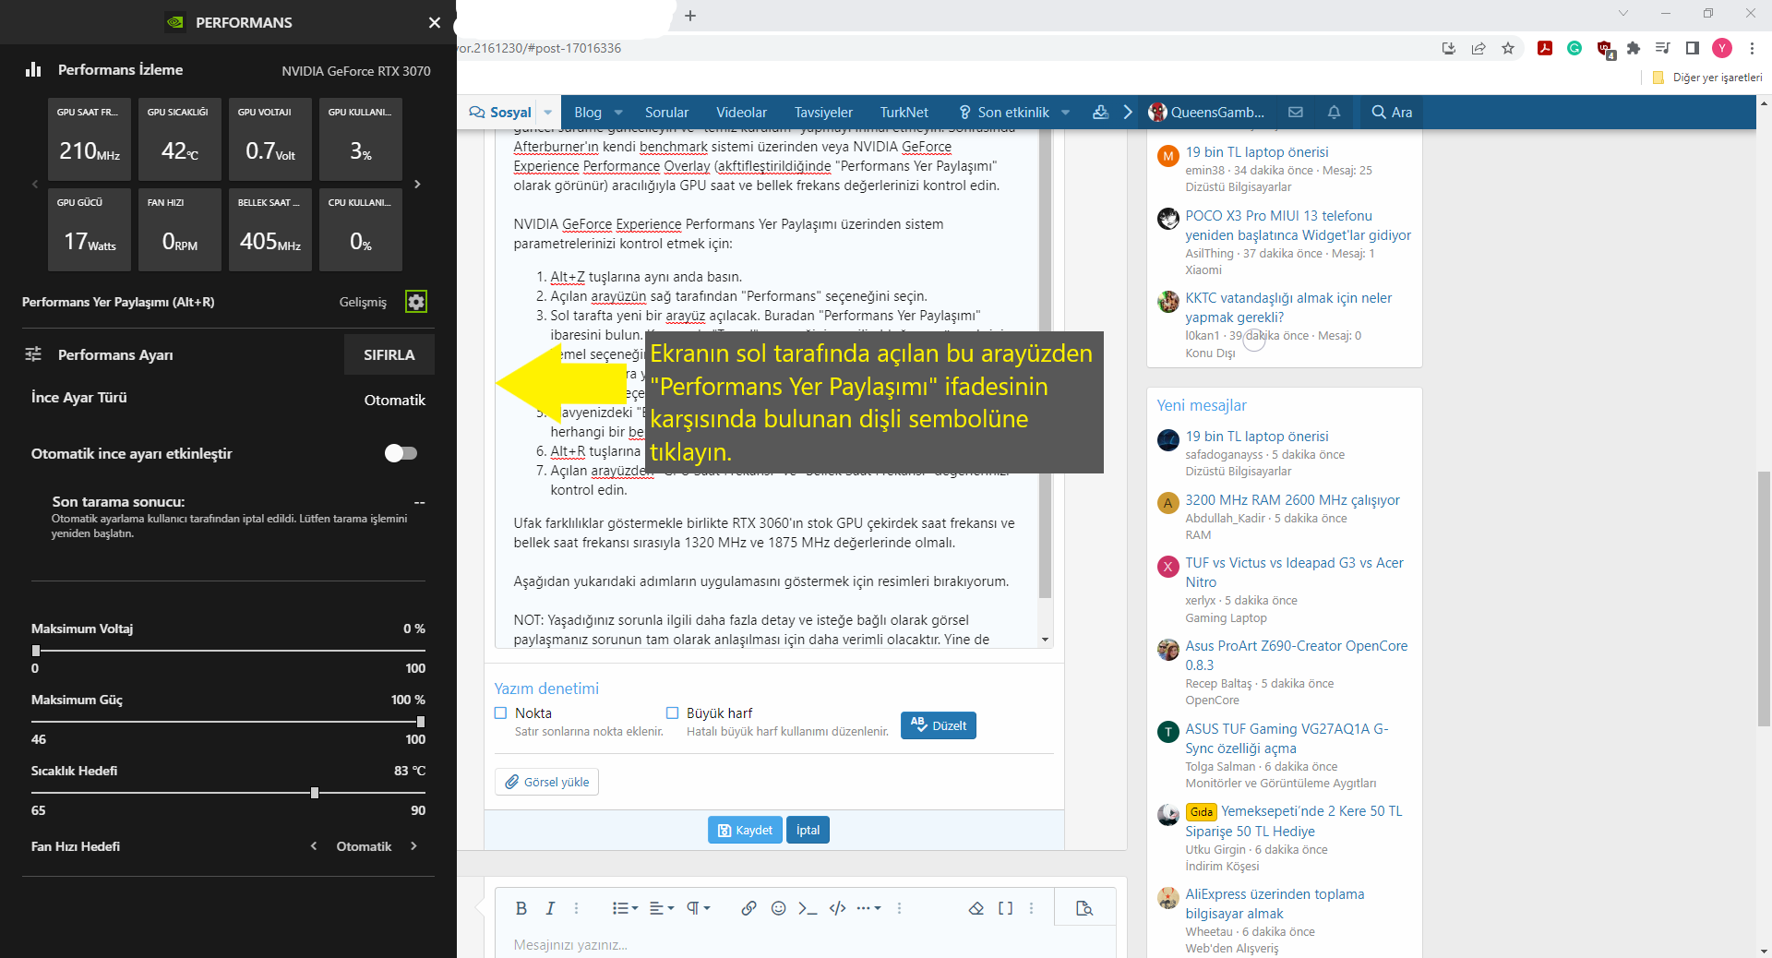
Task: Go to TurkNet in forum navigation
Action: pos(904,112)
